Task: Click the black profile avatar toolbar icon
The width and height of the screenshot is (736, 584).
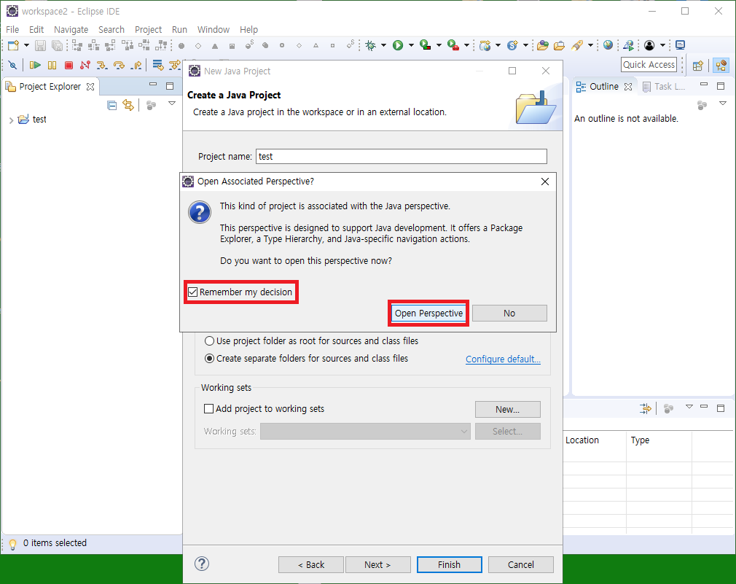Action: (649, 45)
